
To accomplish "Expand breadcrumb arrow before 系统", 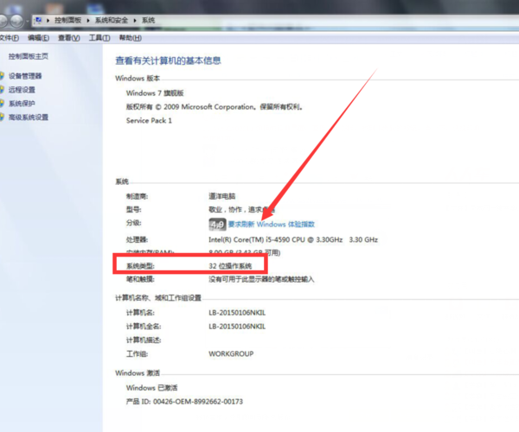I will point(135,21).
